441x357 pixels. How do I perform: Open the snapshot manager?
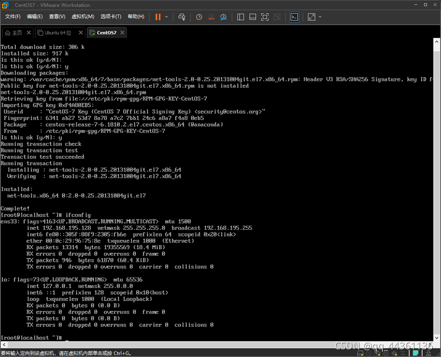pyautogui.click(x=223, y=17)
